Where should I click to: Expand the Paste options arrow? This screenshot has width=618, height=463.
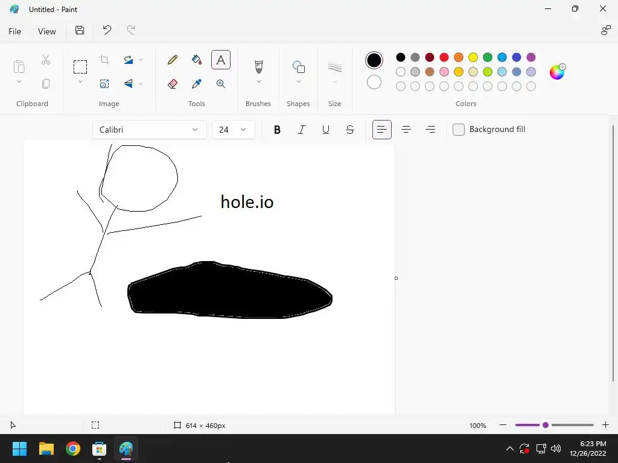pos(19,81)
